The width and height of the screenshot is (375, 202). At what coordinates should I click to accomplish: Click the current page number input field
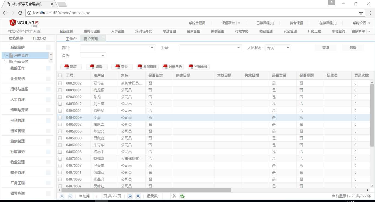[x=97, y=197]
